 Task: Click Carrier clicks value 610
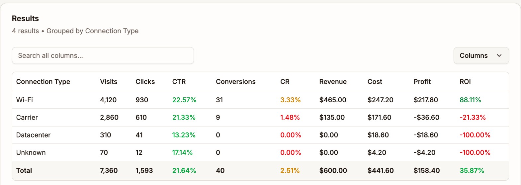tap(141, 118)
